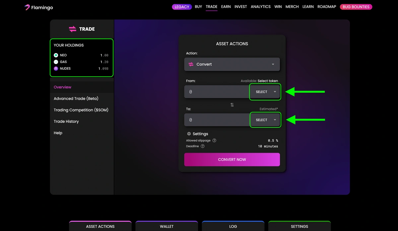This screenshot has height=231, width=398.
Task: Click the 10 minutes deadline value
Action: tap(268, 146)
